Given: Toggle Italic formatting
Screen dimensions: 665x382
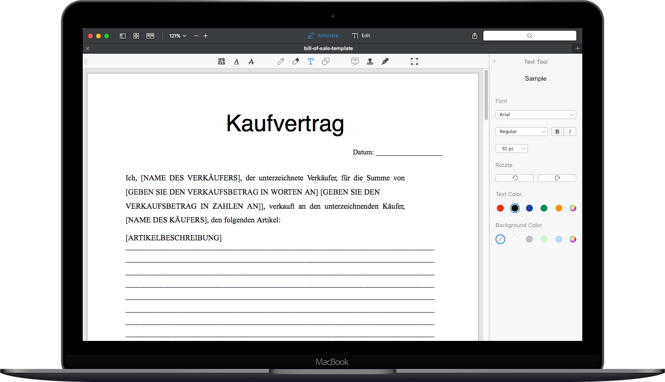Looking at the screenshot, I should [570, 132].
